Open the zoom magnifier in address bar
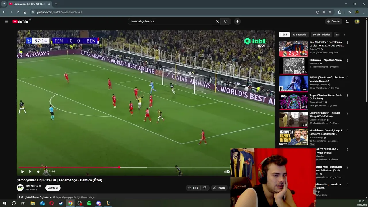368x207 pixels. (324, 12)
